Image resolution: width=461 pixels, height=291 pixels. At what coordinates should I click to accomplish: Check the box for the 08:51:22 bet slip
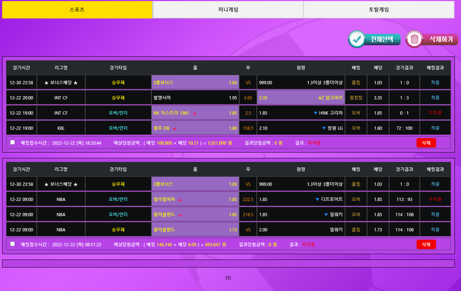pyautogui.click(x=13, y=244)
